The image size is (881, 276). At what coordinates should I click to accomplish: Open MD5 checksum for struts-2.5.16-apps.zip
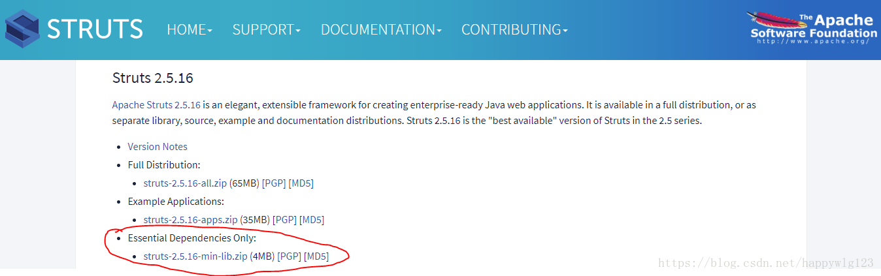[x=312, y=220]
